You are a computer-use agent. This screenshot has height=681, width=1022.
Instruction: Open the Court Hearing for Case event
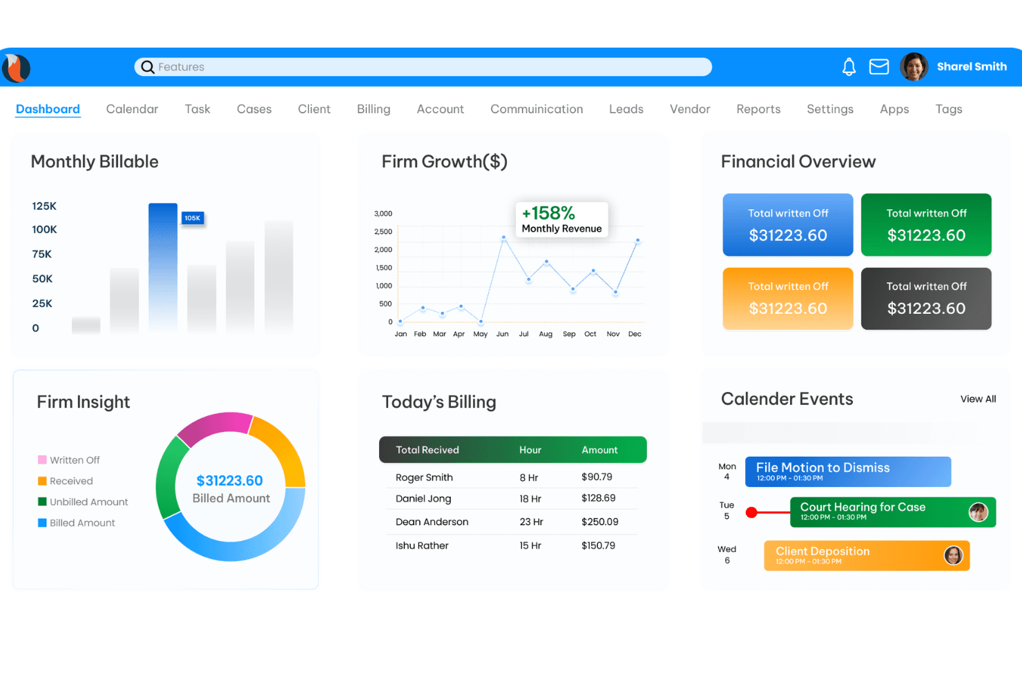pos(893,512)
